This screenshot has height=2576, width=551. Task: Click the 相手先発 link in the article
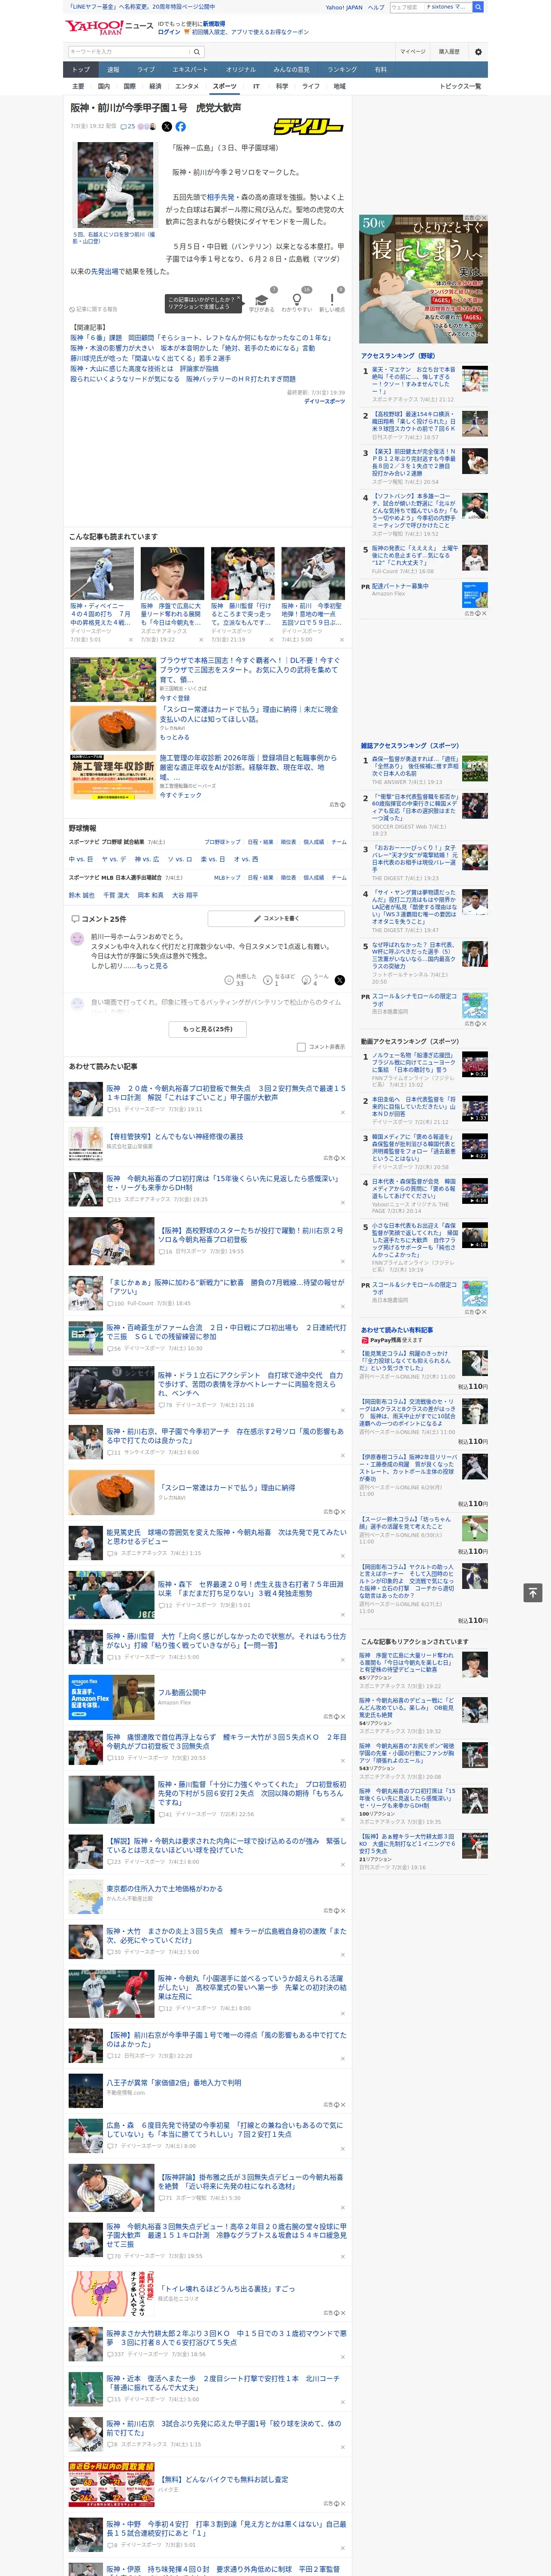click(220, 197)
